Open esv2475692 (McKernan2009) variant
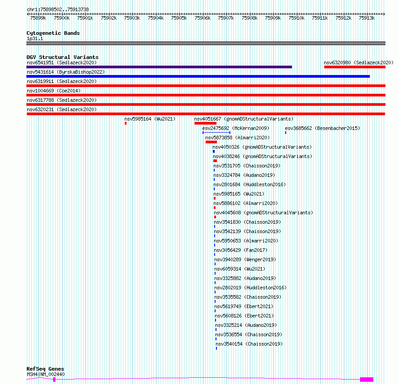 [236, 128]
